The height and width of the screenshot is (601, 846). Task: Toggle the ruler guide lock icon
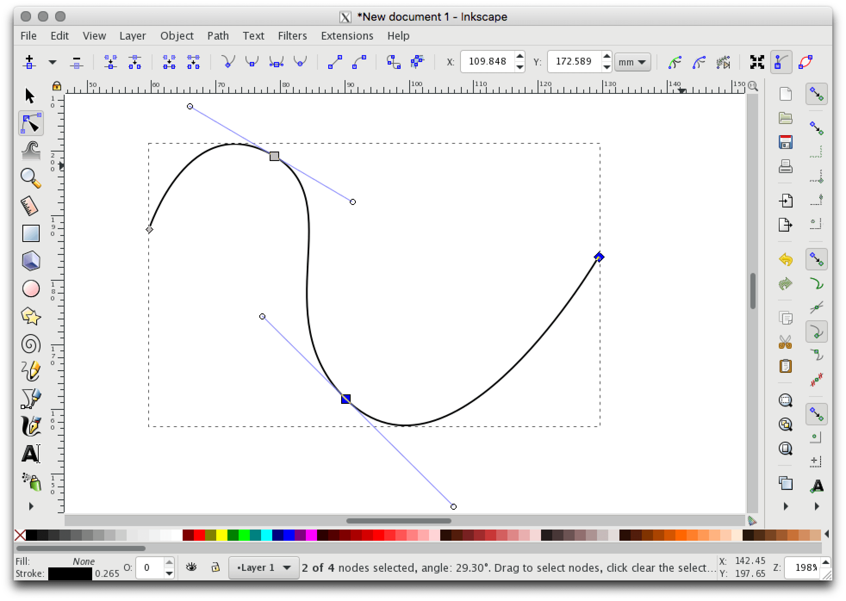56,86
